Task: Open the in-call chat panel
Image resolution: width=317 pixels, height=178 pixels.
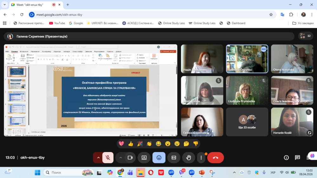Action: click(x=297, y=157)
